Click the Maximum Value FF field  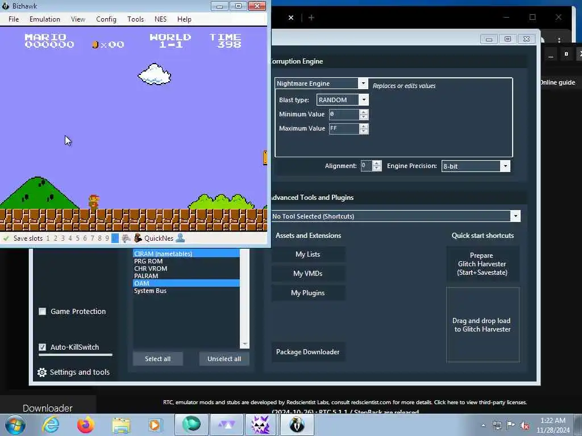344,128
